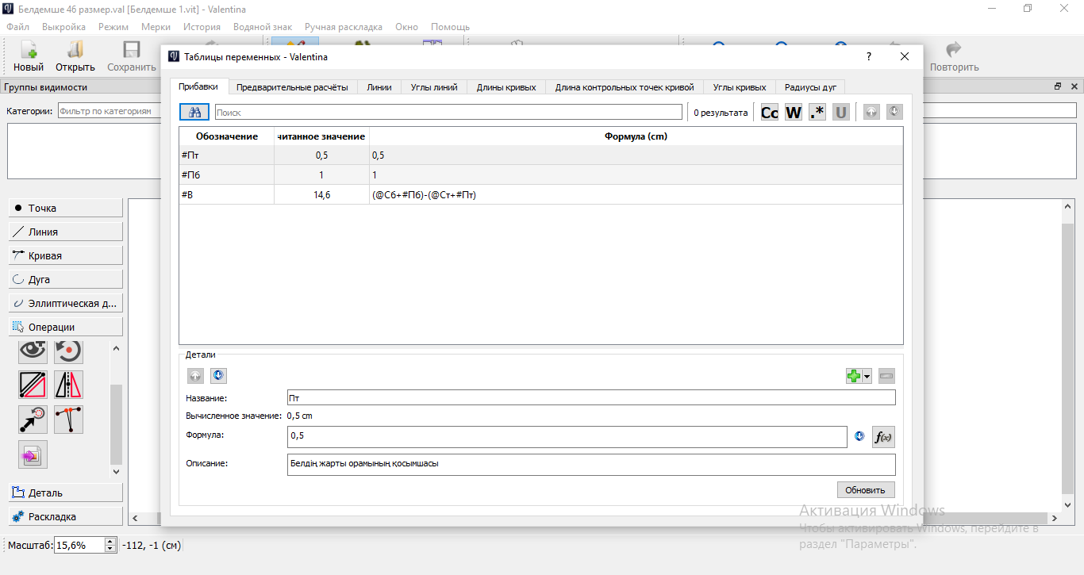Click the Формула (cm) column header
Image resolution: width=1084 pixels, height=575 pixels.
tap(636, 136)
